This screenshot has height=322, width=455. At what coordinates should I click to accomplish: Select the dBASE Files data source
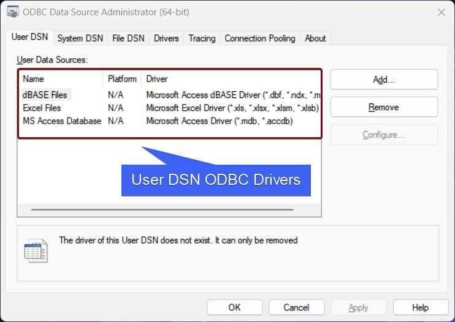pyautogui.click(x=45, y=95)
